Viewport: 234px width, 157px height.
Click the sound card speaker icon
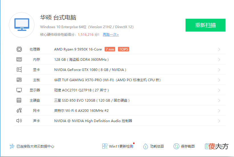coord(19,121)
